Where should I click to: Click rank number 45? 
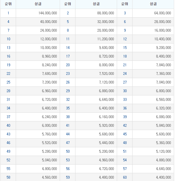click(125, 134)
